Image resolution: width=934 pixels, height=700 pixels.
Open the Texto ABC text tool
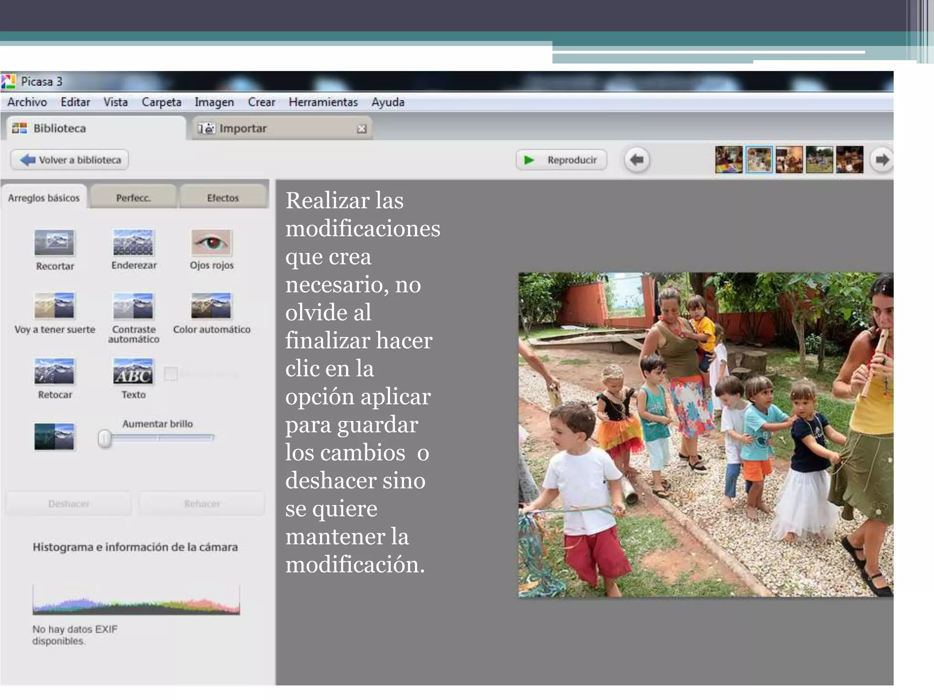point(133,371)
